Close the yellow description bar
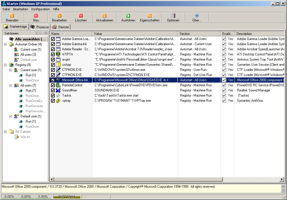Image resolution: width=287 pixels, height=200 pixels. tap(283, 186)
